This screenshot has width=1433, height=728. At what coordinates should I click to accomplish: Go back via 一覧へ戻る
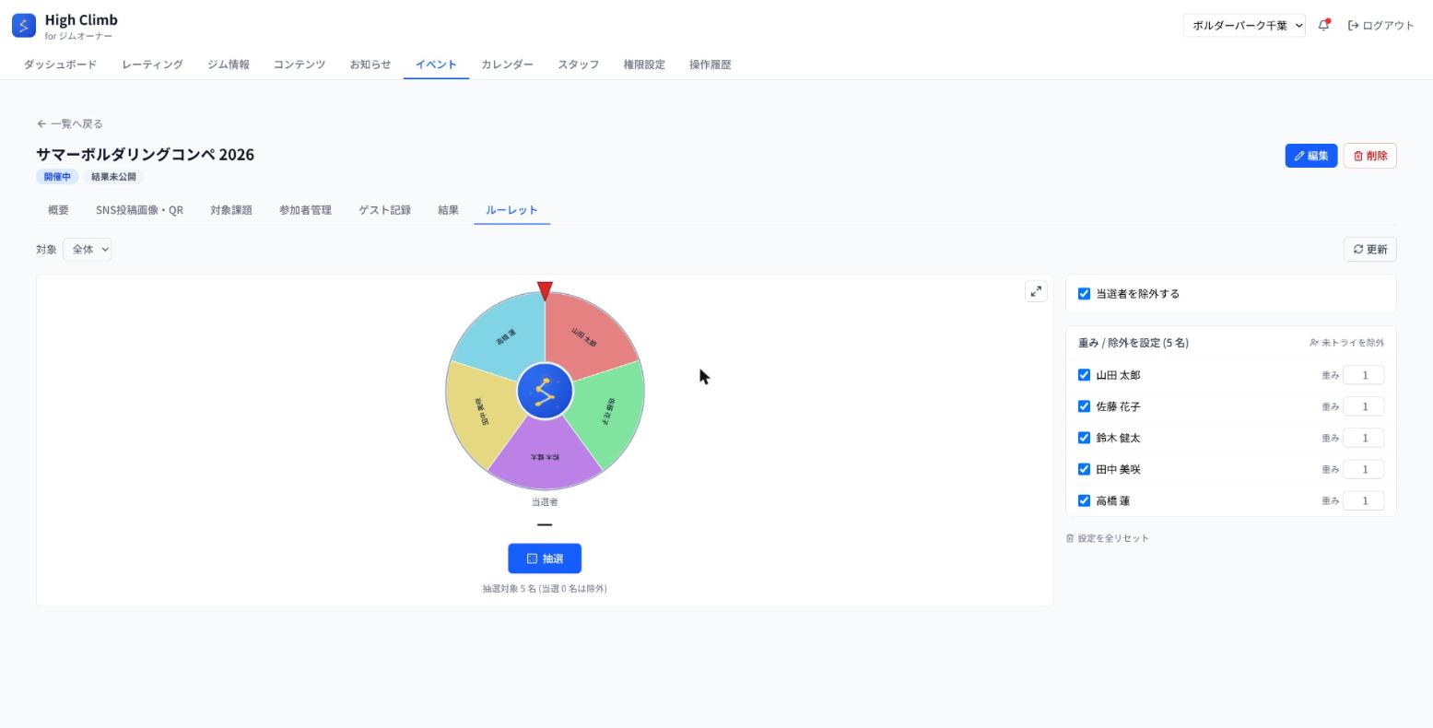pyautogui.click(x=70, y=123)
